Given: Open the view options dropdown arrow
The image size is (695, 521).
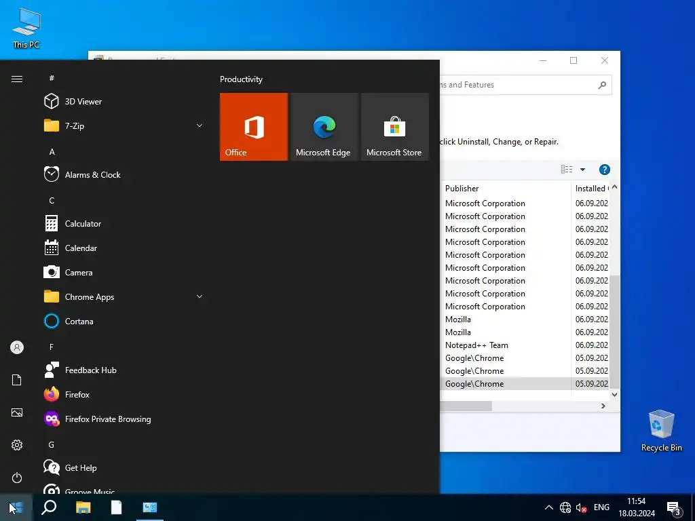Looking at the screenshot, I should point(582,169).
